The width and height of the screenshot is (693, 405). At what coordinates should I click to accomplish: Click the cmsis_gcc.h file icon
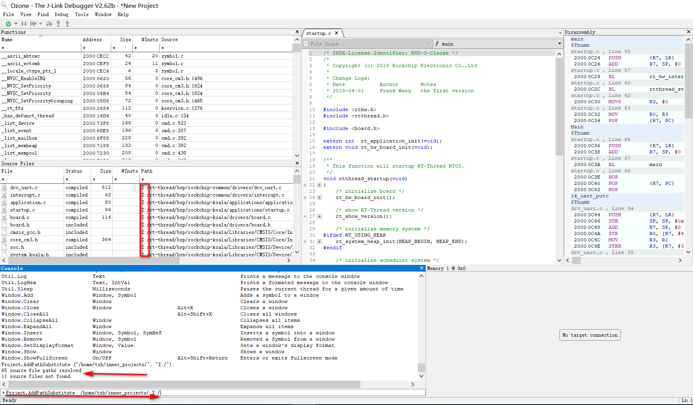pyautogui.click(x=4, y=232)
